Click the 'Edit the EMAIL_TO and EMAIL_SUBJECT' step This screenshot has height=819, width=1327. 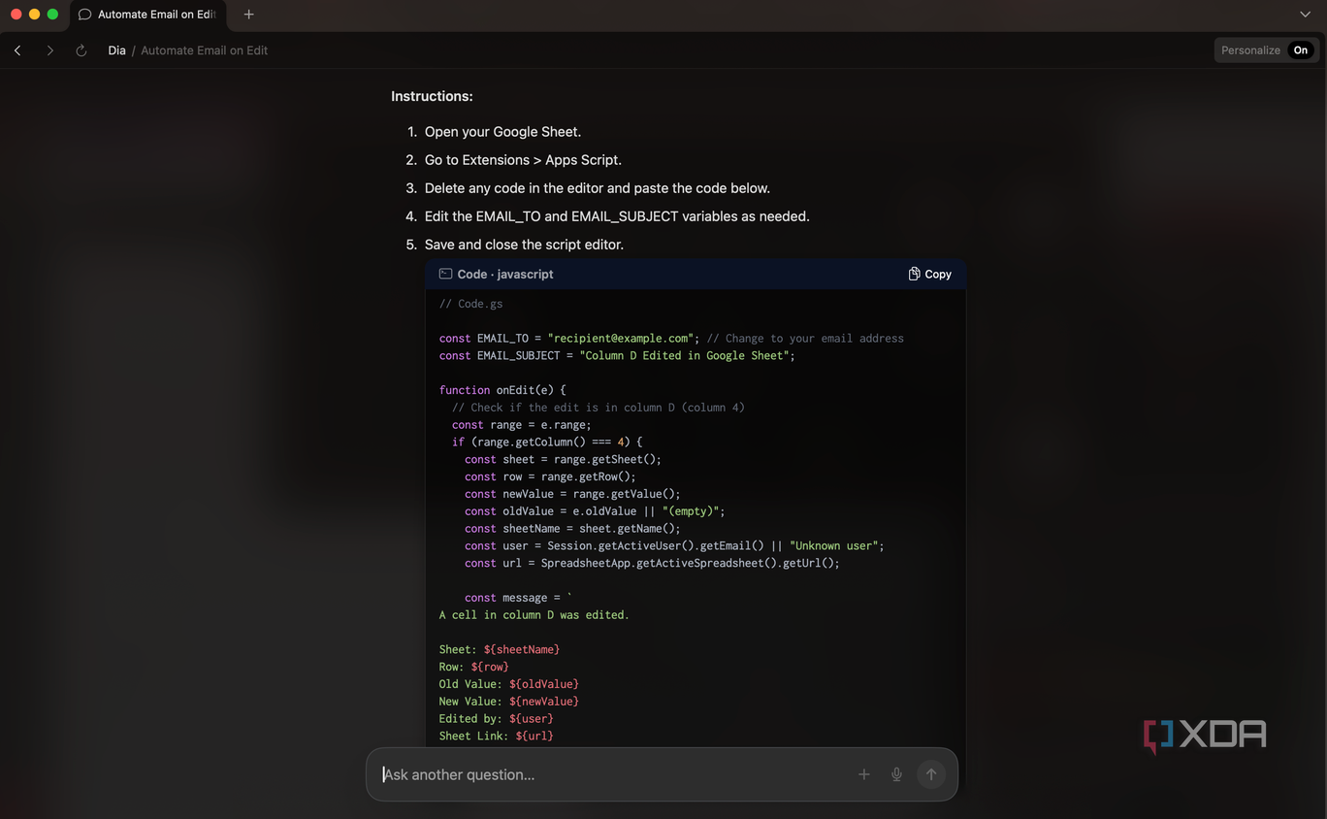617,216
